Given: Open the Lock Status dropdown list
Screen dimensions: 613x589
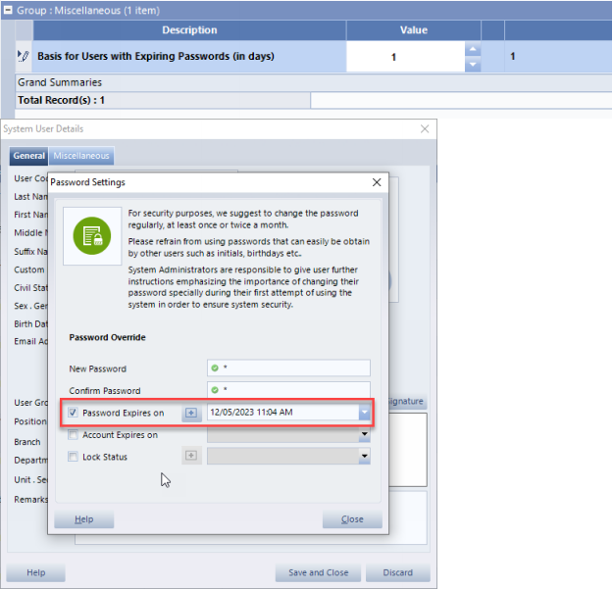Looking at the screenshot, I should 365,457.
